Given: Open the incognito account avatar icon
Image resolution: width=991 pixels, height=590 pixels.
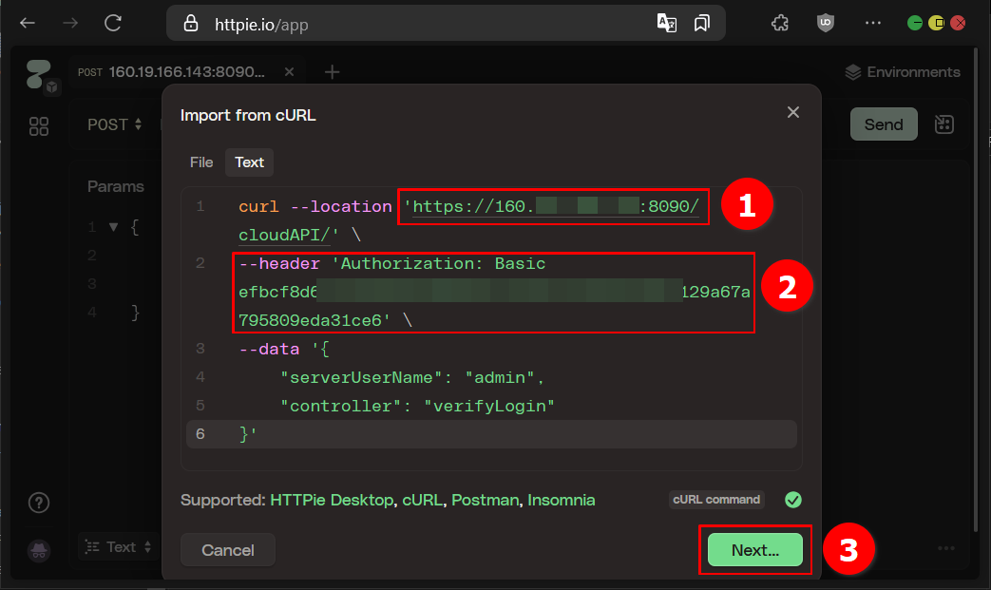Looking at the screenshot, I should pos(39,550).
